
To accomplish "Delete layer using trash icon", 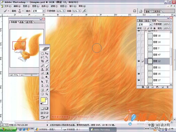I will point(167,87).
